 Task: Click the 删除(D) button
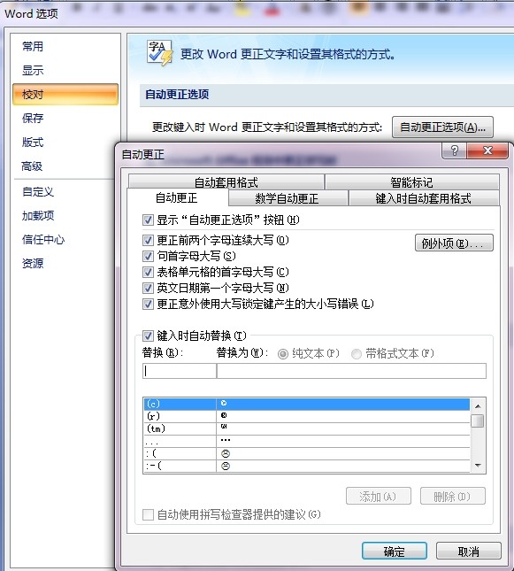pyautogui.click(x=452, y=497)
